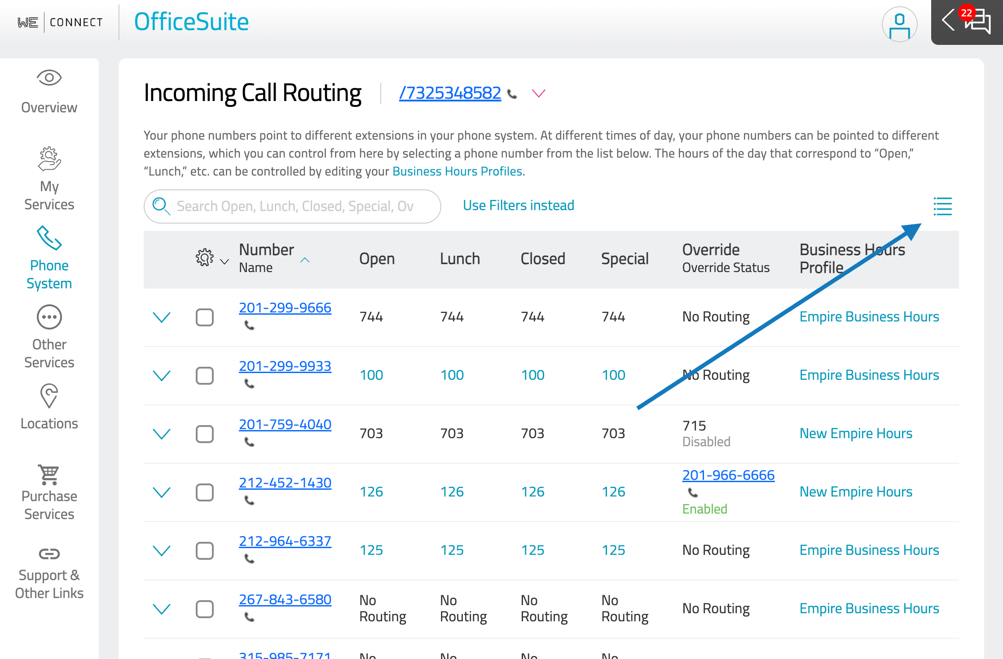Open the 201-759-4040 number link
The image size is (1003, 659).
click(285, 424)
